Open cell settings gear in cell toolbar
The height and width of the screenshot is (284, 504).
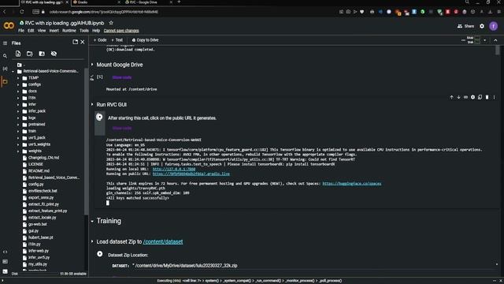pyautogui.click(x=472, y=97)
